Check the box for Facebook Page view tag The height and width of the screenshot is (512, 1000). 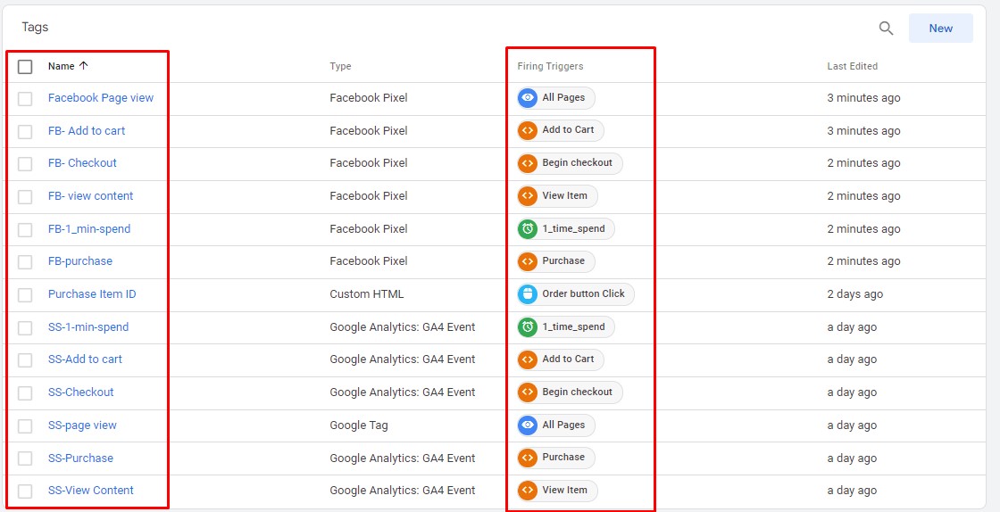[25, 99]
